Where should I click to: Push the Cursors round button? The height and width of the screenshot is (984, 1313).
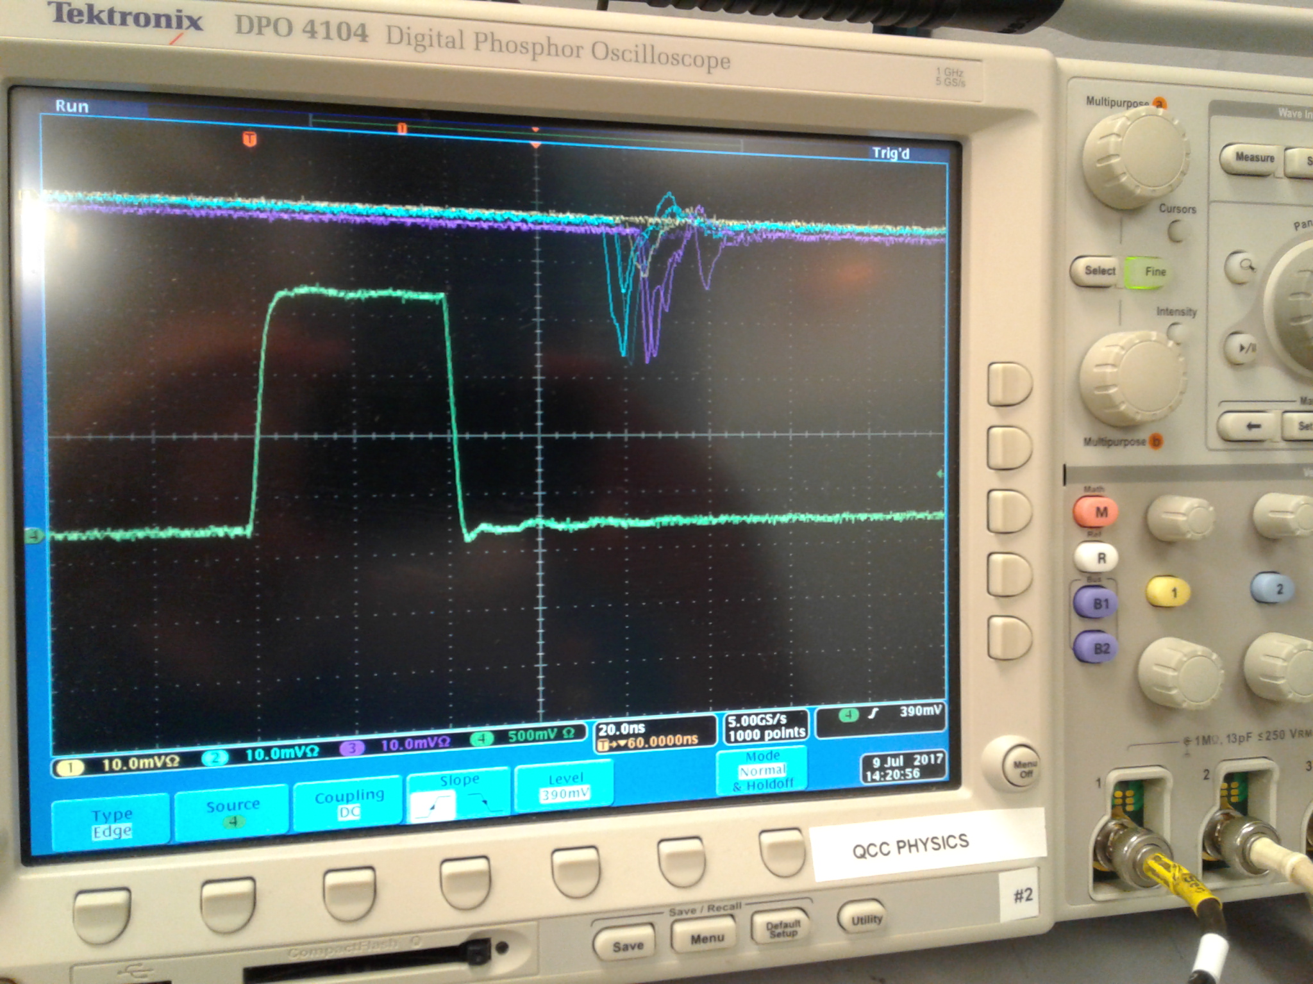click(1177, 230)
